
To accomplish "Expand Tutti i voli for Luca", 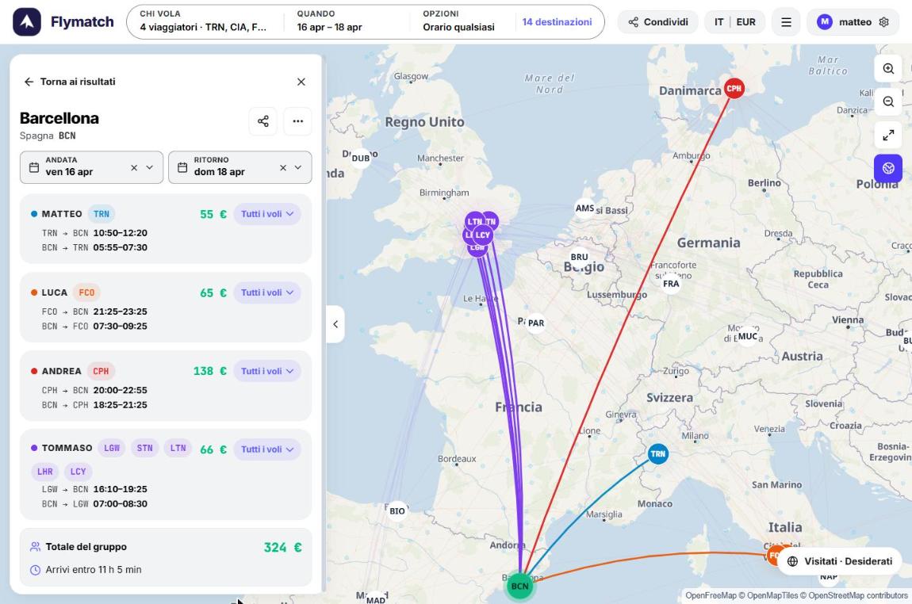I will [x=267, y=292].
